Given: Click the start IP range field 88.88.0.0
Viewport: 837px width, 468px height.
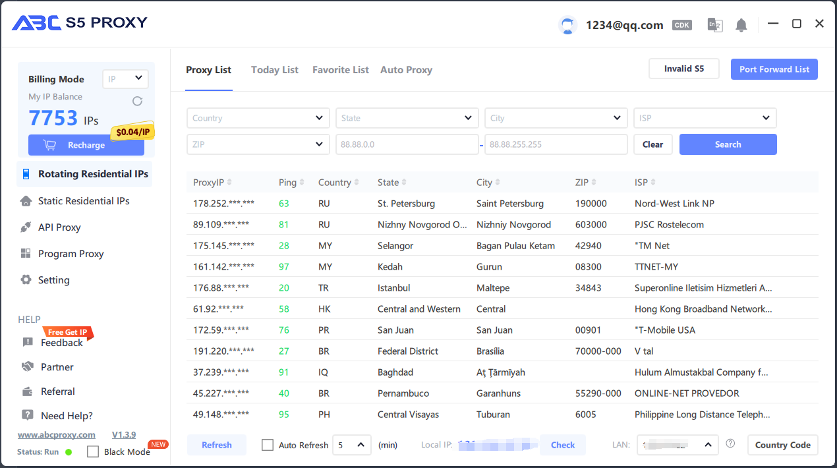Looking at the screenshot, I should pos(407,144).
